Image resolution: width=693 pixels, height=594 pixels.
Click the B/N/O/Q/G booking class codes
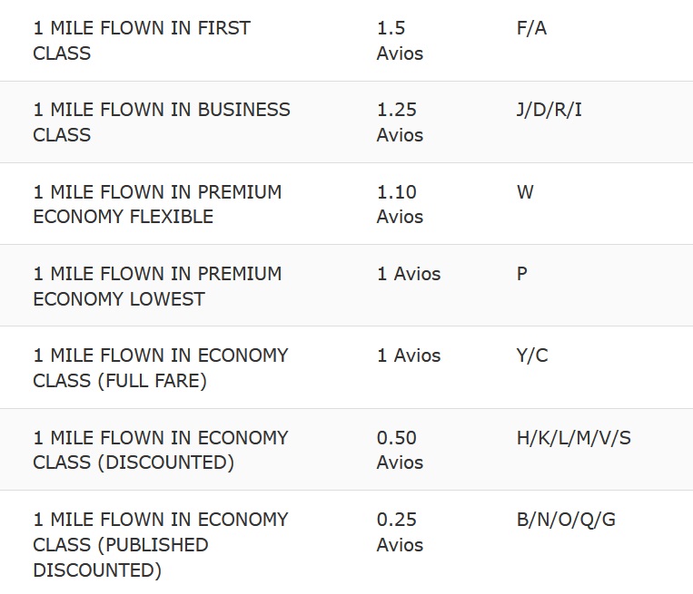566,520
